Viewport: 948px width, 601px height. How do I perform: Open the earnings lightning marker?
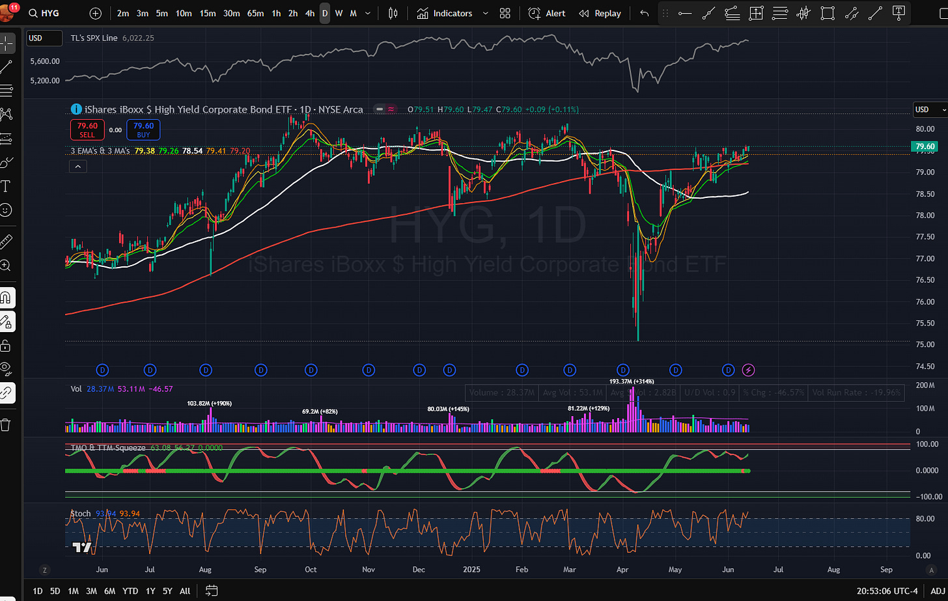click(749, 370)
